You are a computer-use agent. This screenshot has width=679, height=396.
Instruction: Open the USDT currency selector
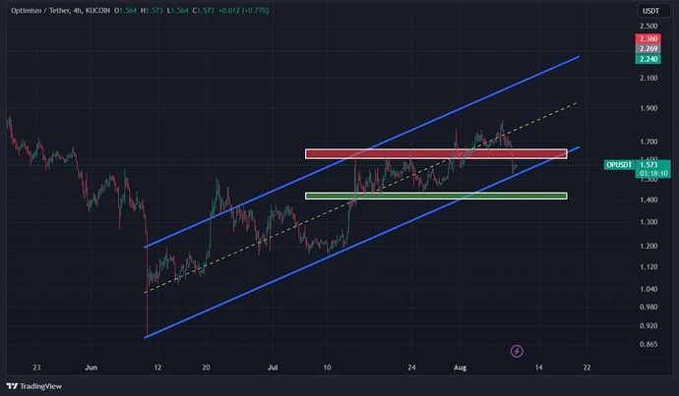coord(650,11)
